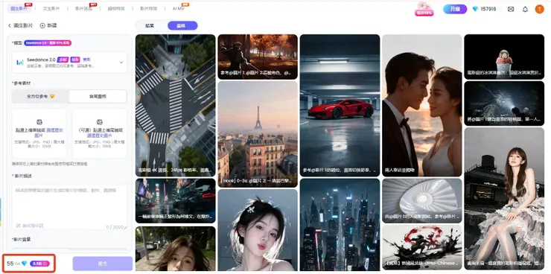Click the 157916 credits balance

click(488, 9)
